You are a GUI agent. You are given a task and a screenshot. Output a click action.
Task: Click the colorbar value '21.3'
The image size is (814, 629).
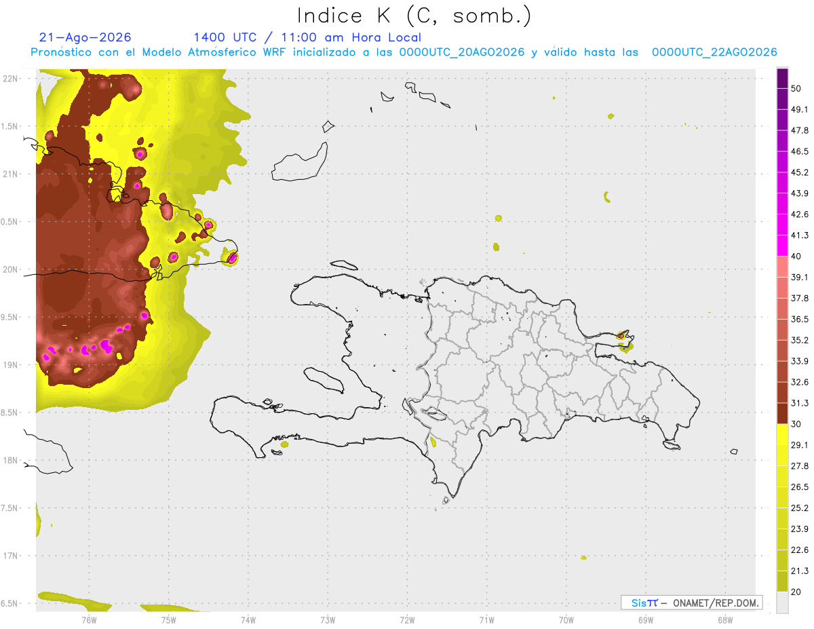[x=800, y=571]
